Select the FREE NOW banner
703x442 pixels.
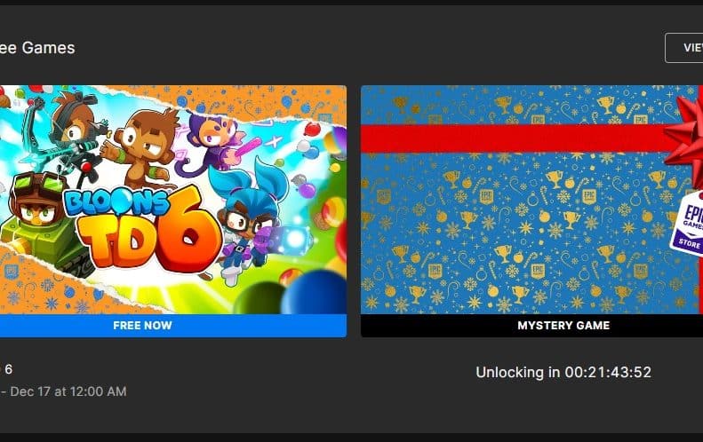[173, 326]
